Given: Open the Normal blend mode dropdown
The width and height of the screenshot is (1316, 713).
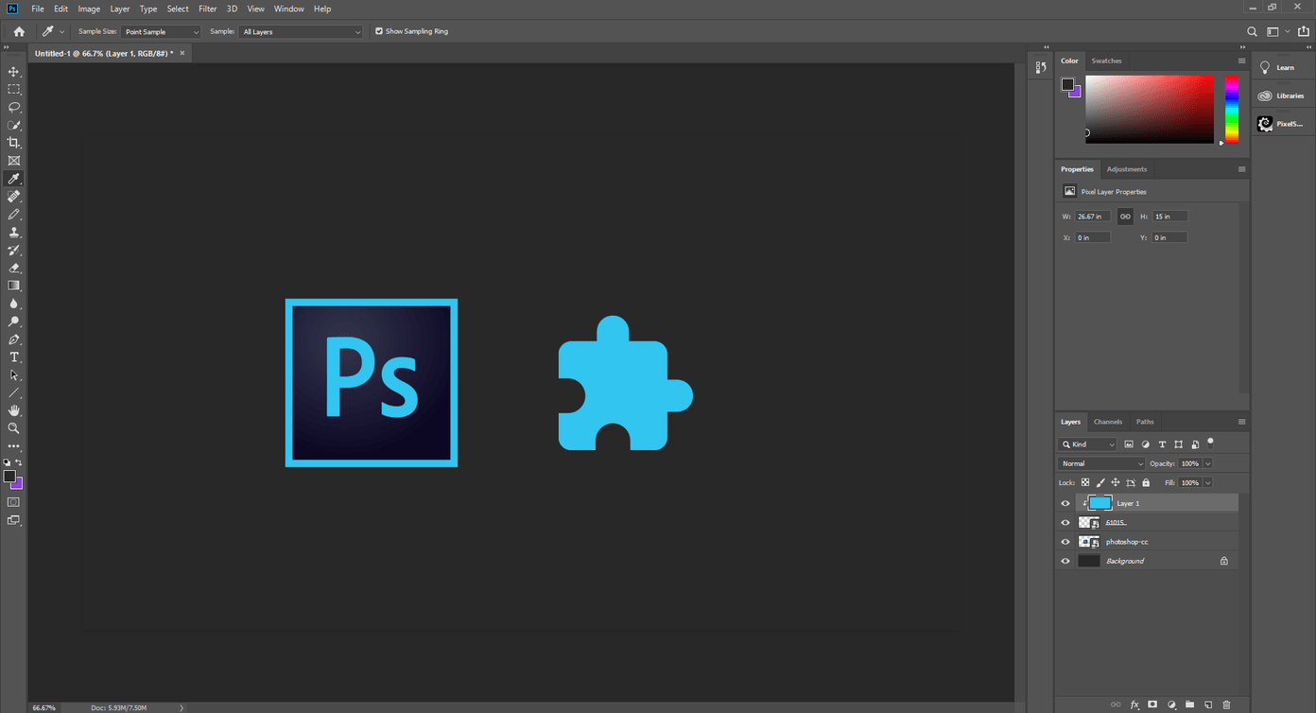Looking at the screenshot, I should [1101, 463].
